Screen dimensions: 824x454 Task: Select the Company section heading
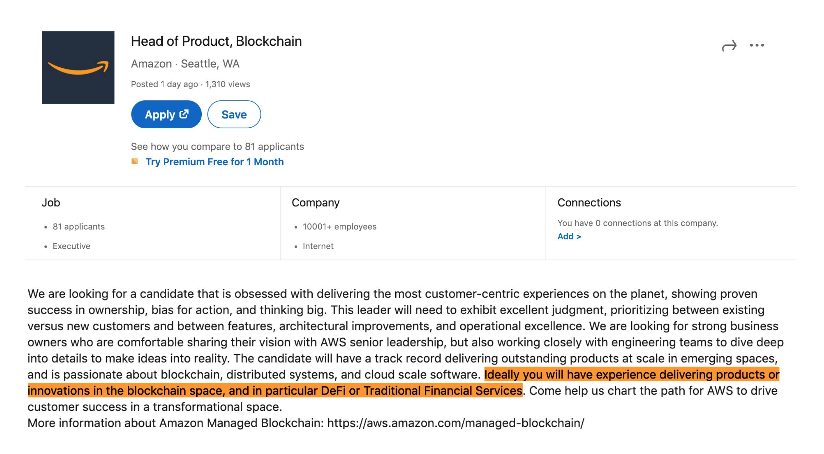point(315,203)
